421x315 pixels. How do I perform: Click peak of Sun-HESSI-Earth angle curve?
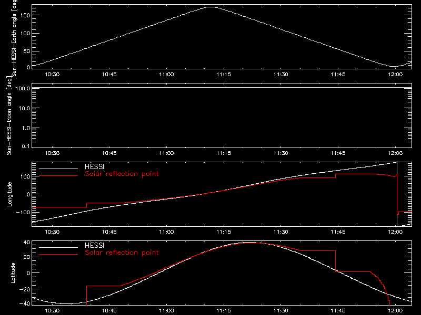212,7
